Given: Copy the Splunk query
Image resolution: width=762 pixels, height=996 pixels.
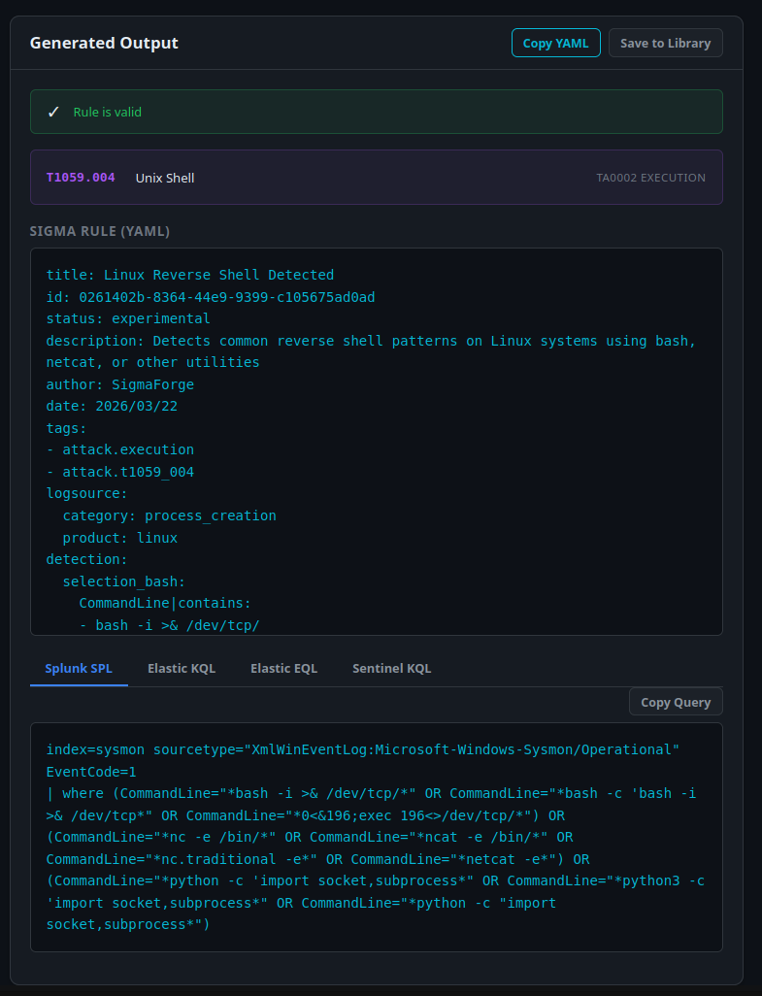Looking at the screenshot, I should pos(675,701).
